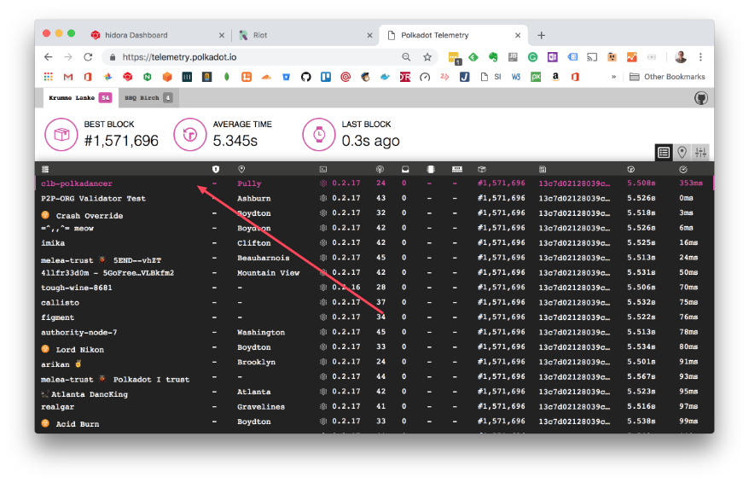749x483 pixels.
Task: Select the clb-polkadancer node row
Action: click(x=77, y=183)
